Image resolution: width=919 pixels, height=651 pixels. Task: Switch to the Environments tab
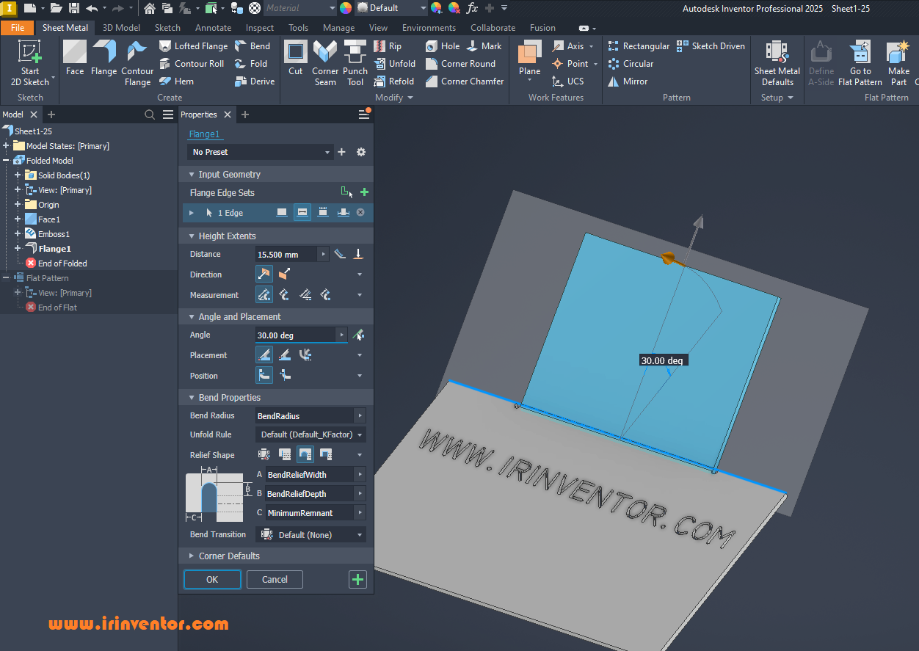[429, 27]
